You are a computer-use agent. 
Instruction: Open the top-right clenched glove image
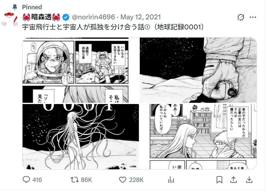coord(198,70)
